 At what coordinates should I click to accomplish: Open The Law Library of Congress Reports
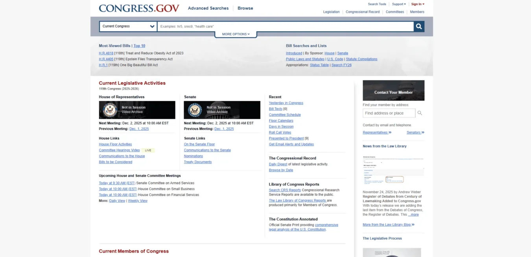(297, 200)
